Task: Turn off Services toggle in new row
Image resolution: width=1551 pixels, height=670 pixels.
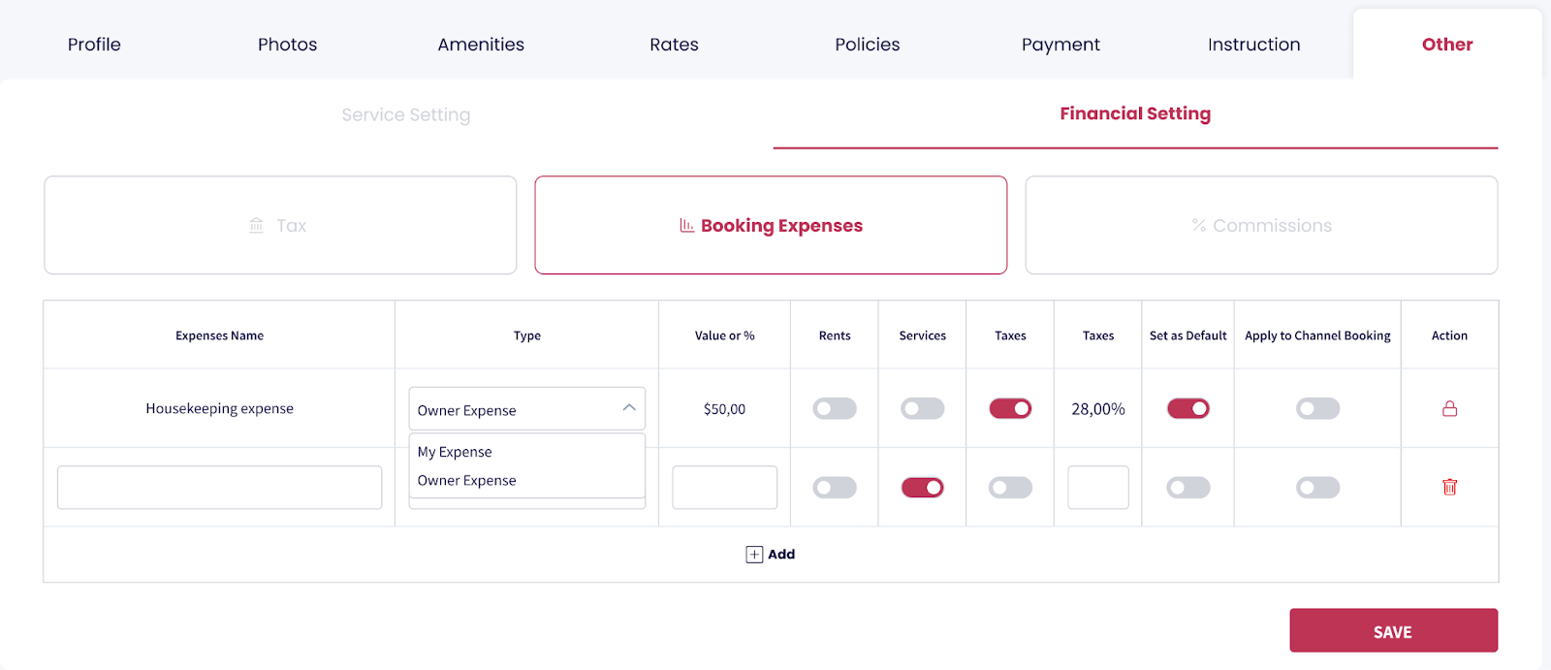Action: pyautogui.click(x=922, y=488)
